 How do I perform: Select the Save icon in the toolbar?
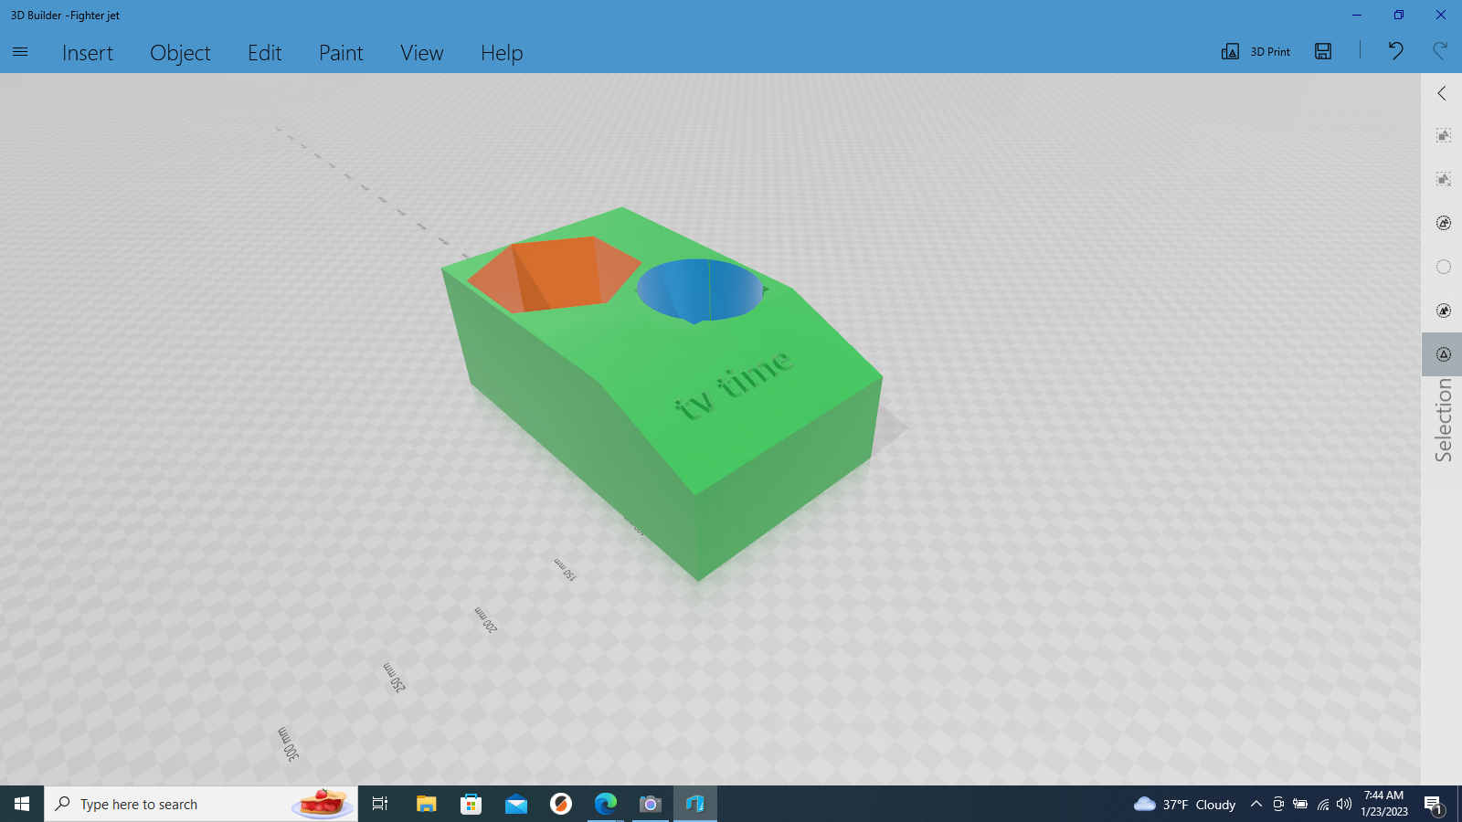coord(1322,52)
